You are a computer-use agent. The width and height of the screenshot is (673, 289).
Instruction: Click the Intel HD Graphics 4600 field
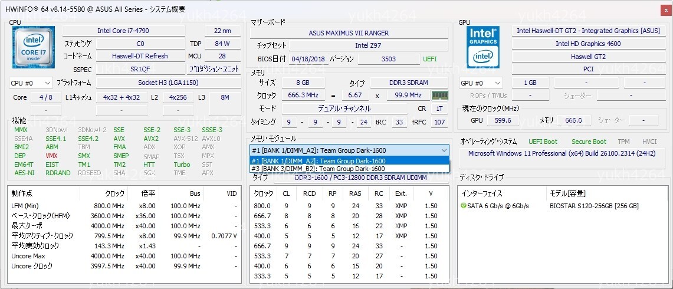[588, 44]
